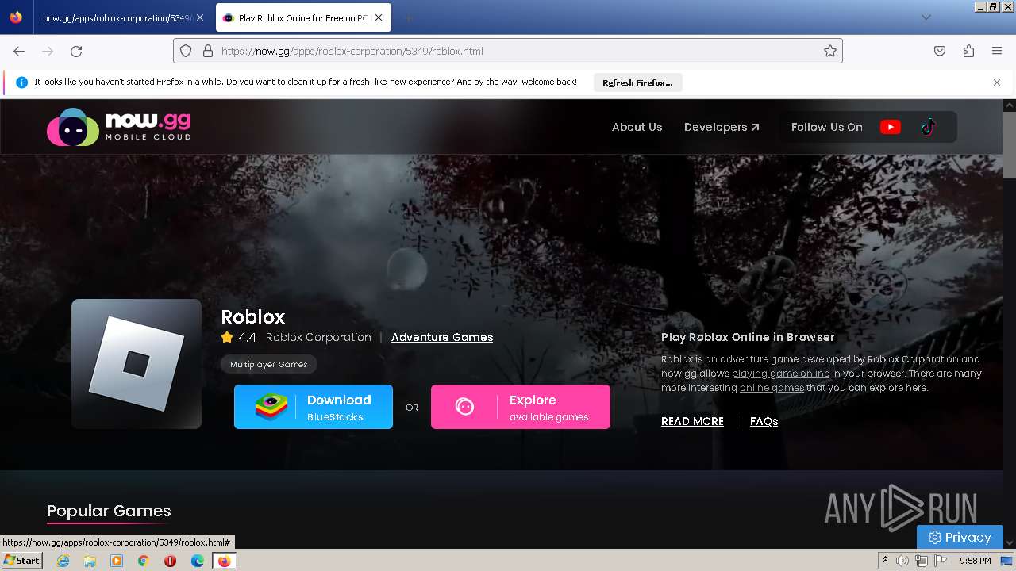
Task: Click the Popular Games heading
Action: (109, 511)
